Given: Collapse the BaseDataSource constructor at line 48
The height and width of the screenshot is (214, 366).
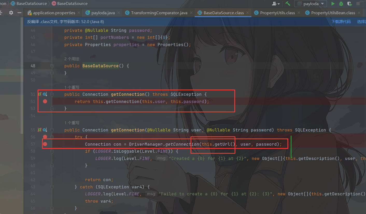Looking at the screenshot, I should 52,66.
